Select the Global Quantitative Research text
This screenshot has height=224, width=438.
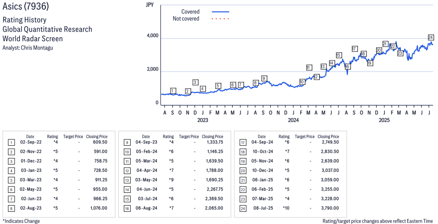click(47, 29)
